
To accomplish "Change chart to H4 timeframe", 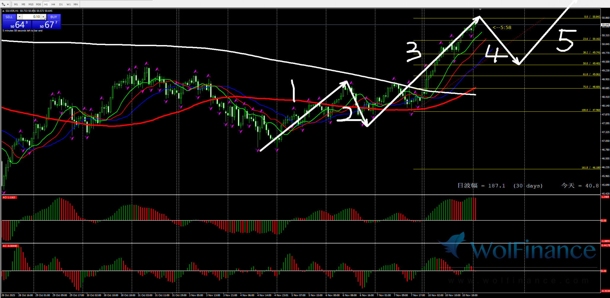I will point(53,4).
